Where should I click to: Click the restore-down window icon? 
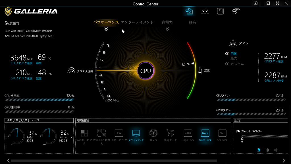coord(268,3)
